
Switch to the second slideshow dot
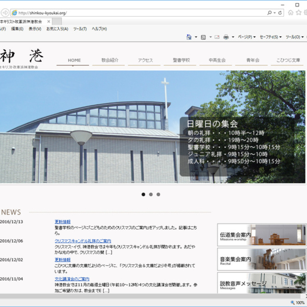tap(151, 194)
